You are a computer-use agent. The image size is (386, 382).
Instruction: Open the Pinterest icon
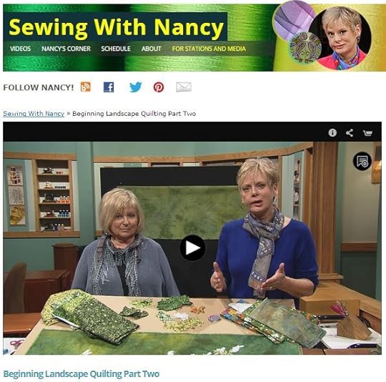159,87
